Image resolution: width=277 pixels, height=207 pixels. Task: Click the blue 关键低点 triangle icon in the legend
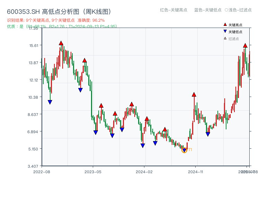pos(225,31)
